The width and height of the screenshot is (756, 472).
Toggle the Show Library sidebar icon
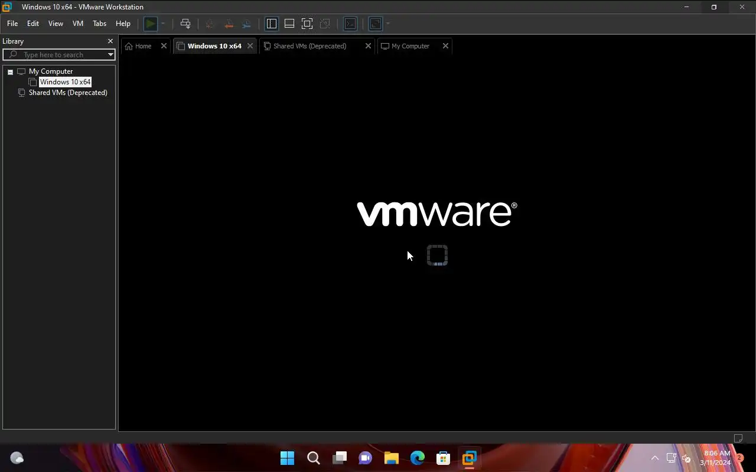coord(272,24)
